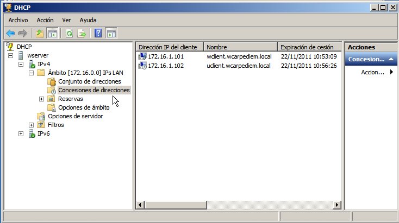Click the DHCP root node icon in tree
399x223 pixels.
10,47
